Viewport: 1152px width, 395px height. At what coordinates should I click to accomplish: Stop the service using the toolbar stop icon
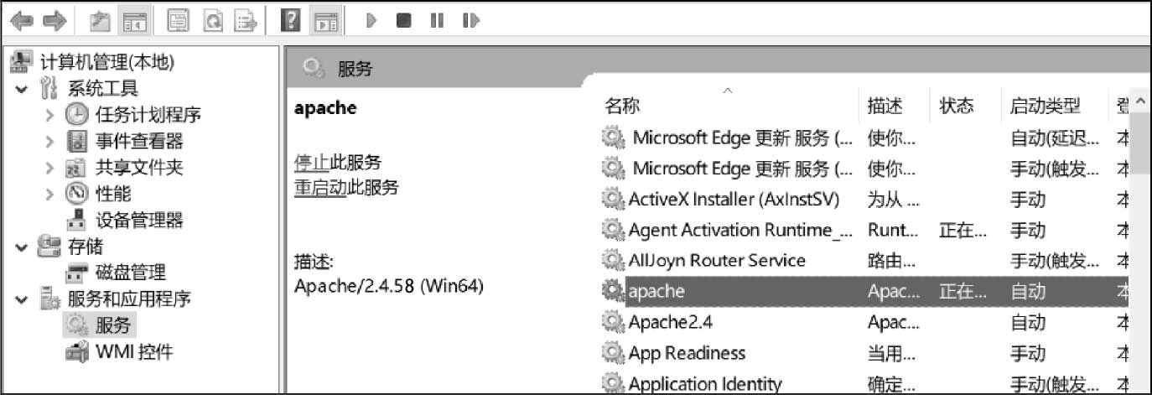pos(404,21)
